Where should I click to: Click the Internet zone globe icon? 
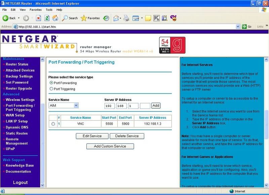click(x=232, y=191)
